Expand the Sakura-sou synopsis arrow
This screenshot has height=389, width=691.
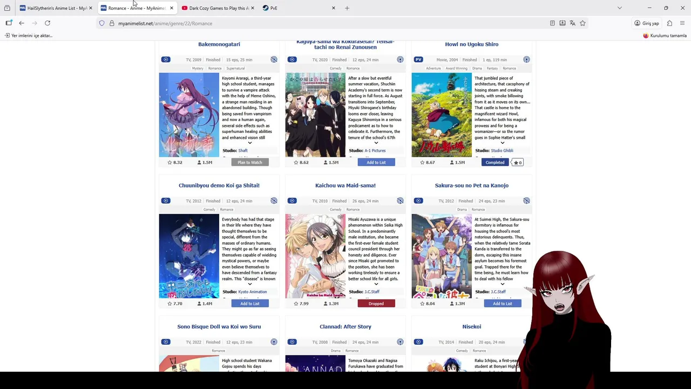tap(502, 284)
